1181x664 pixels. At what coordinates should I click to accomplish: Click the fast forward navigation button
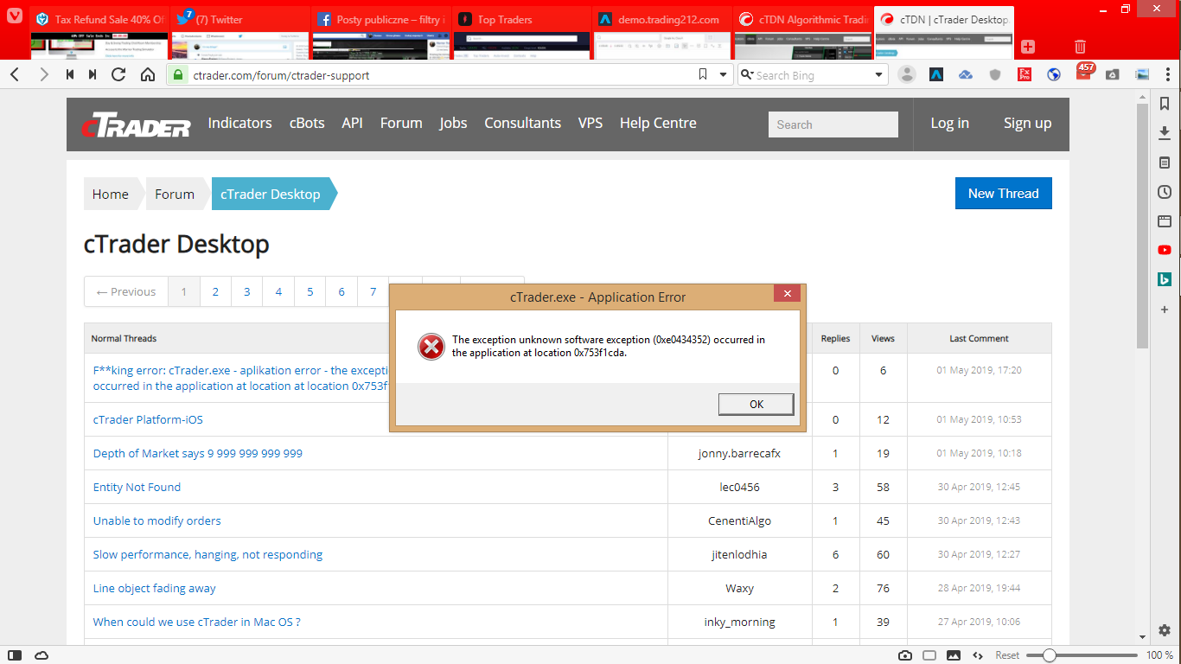tap(93, 75)
